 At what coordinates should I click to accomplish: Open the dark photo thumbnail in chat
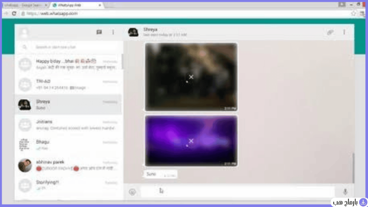click(x=191, y=77)
